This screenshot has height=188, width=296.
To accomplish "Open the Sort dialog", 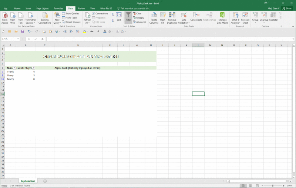I will (x=119, y=17).
